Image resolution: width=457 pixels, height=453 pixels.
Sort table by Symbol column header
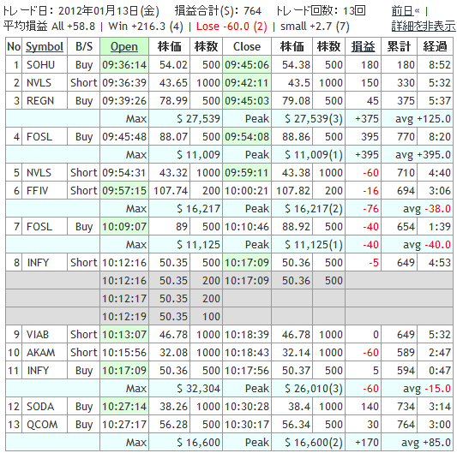point(45,46)
